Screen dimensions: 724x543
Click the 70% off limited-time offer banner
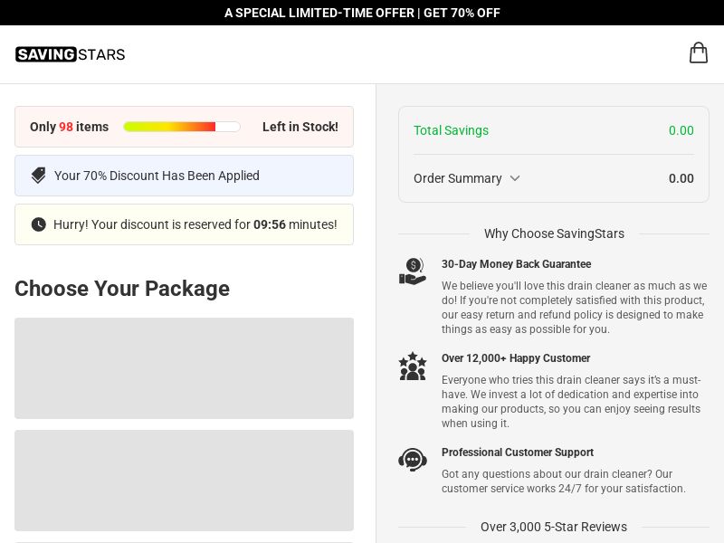(362, 13)
